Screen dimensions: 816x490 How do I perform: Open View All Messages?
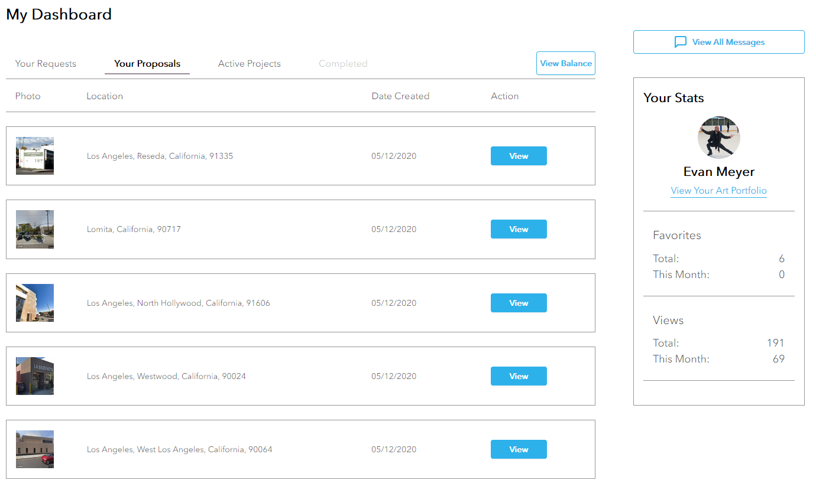pyautogui.click(x=718, y=42)
